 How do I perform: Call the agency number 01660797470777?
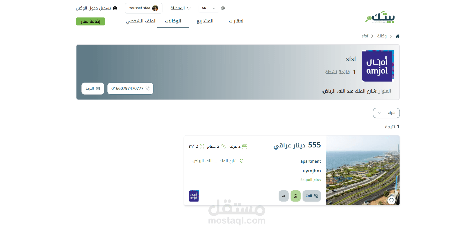tap(130, 89)
